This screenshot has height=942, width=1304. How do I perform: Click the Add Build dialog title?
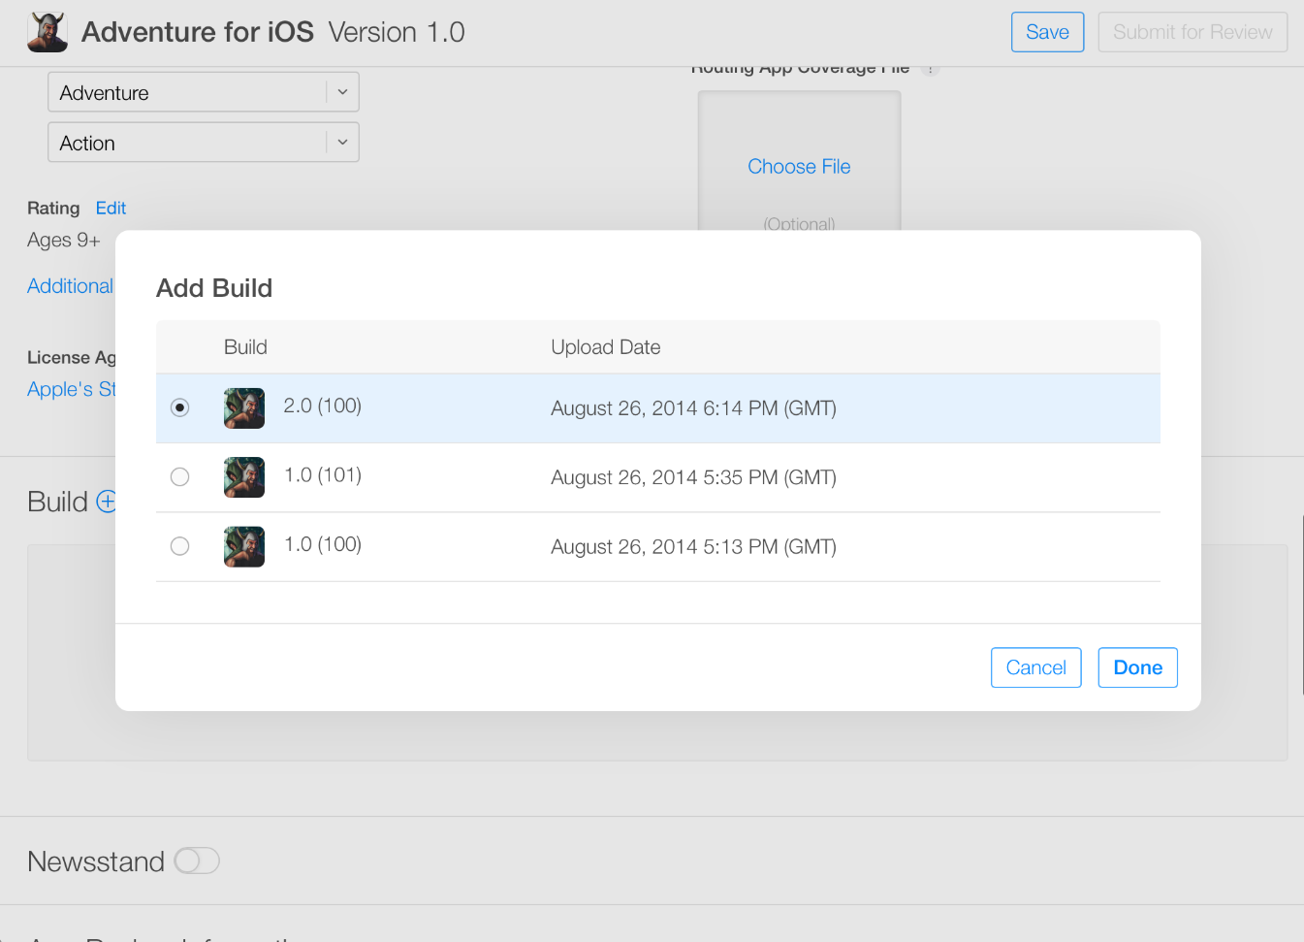click(214, 288)
